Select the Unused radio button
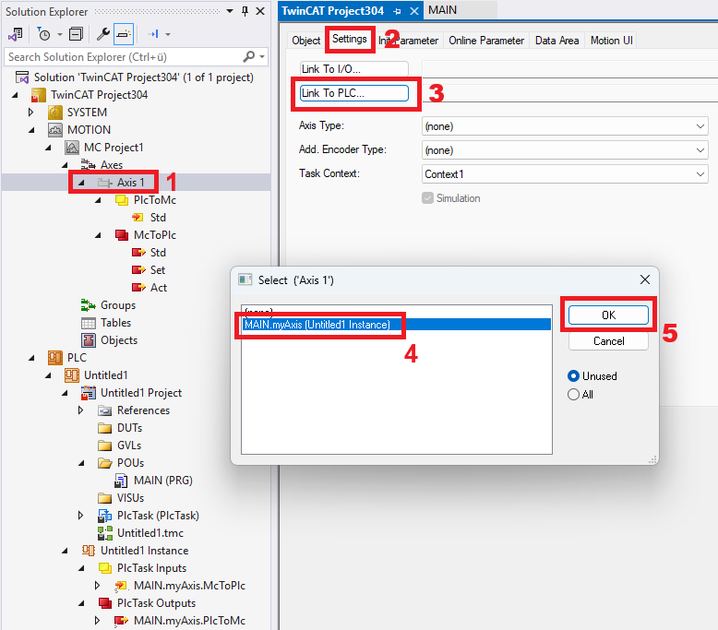This screenshot has width=718, height=630. coord(573,376)
